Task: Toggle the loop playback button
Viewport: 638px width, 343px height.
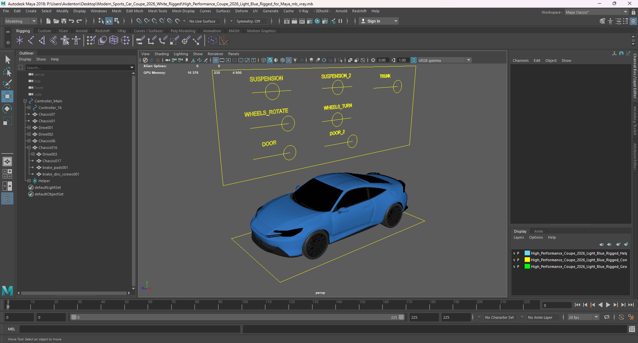Action: (x=607, y=317)
